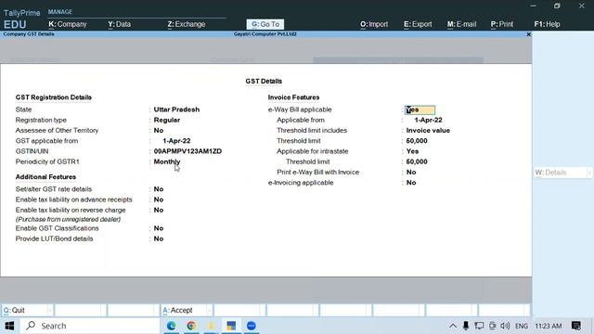Click the GST Details title
594x334 pixels.
coord(264,81)
